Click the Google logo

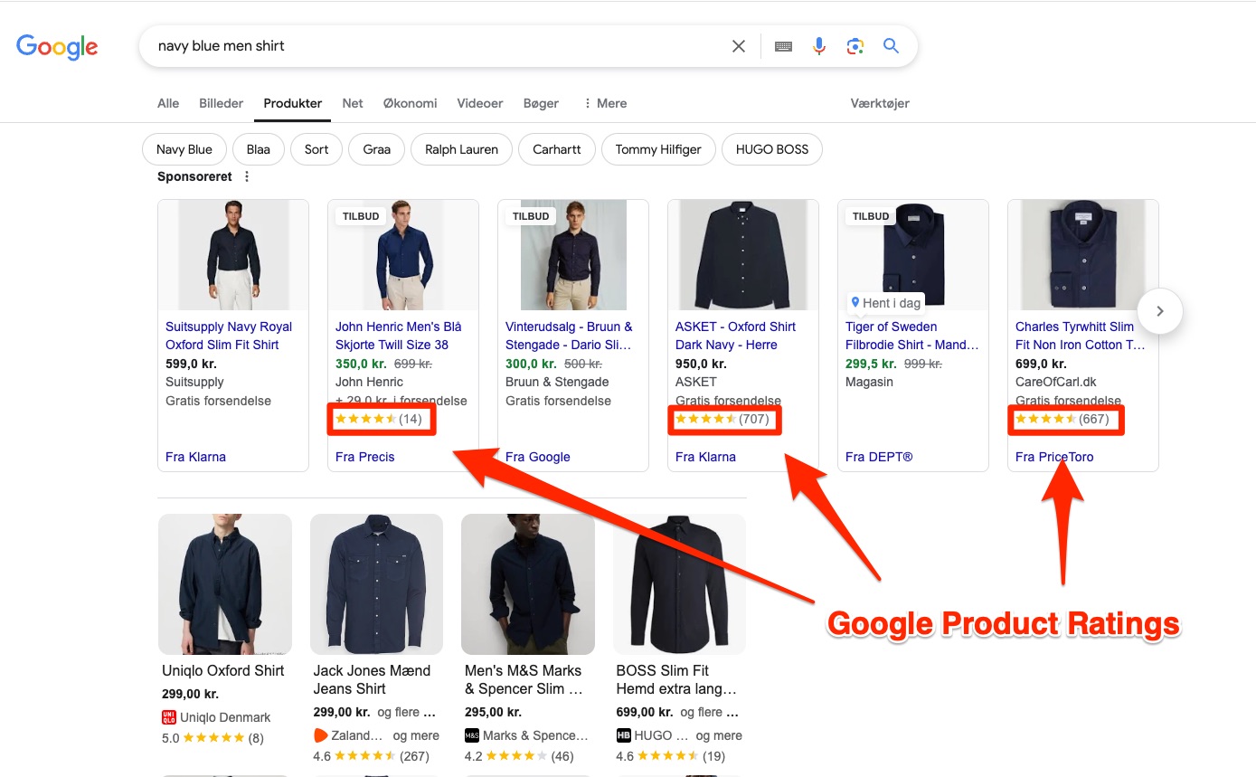pyautogui.click(x=57, y=46)
